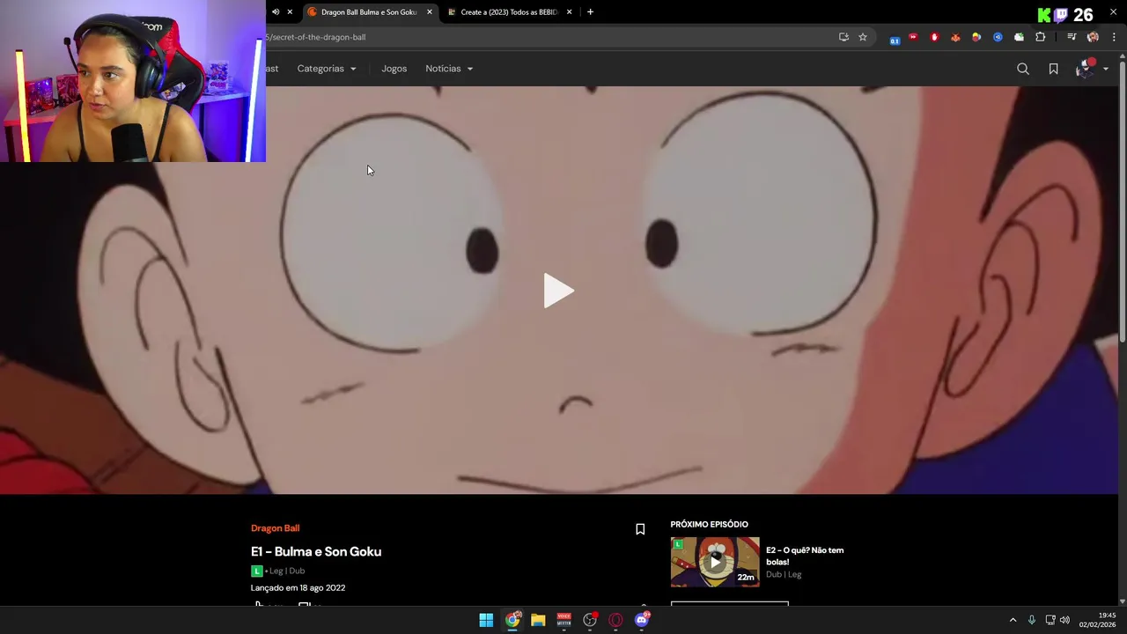
Task: Click the purple Twitch logo in overlay
Action: click(1062, 15)
